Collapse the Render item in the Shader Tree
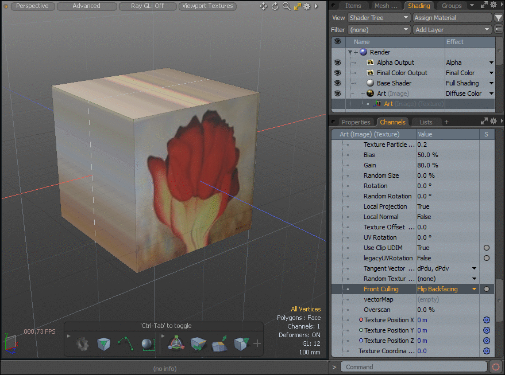This screenshot has height=375, width=505. (x=349, y=52)
